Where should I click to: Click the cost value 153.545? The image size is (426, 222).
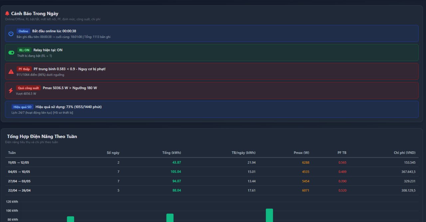pos(410,162)
